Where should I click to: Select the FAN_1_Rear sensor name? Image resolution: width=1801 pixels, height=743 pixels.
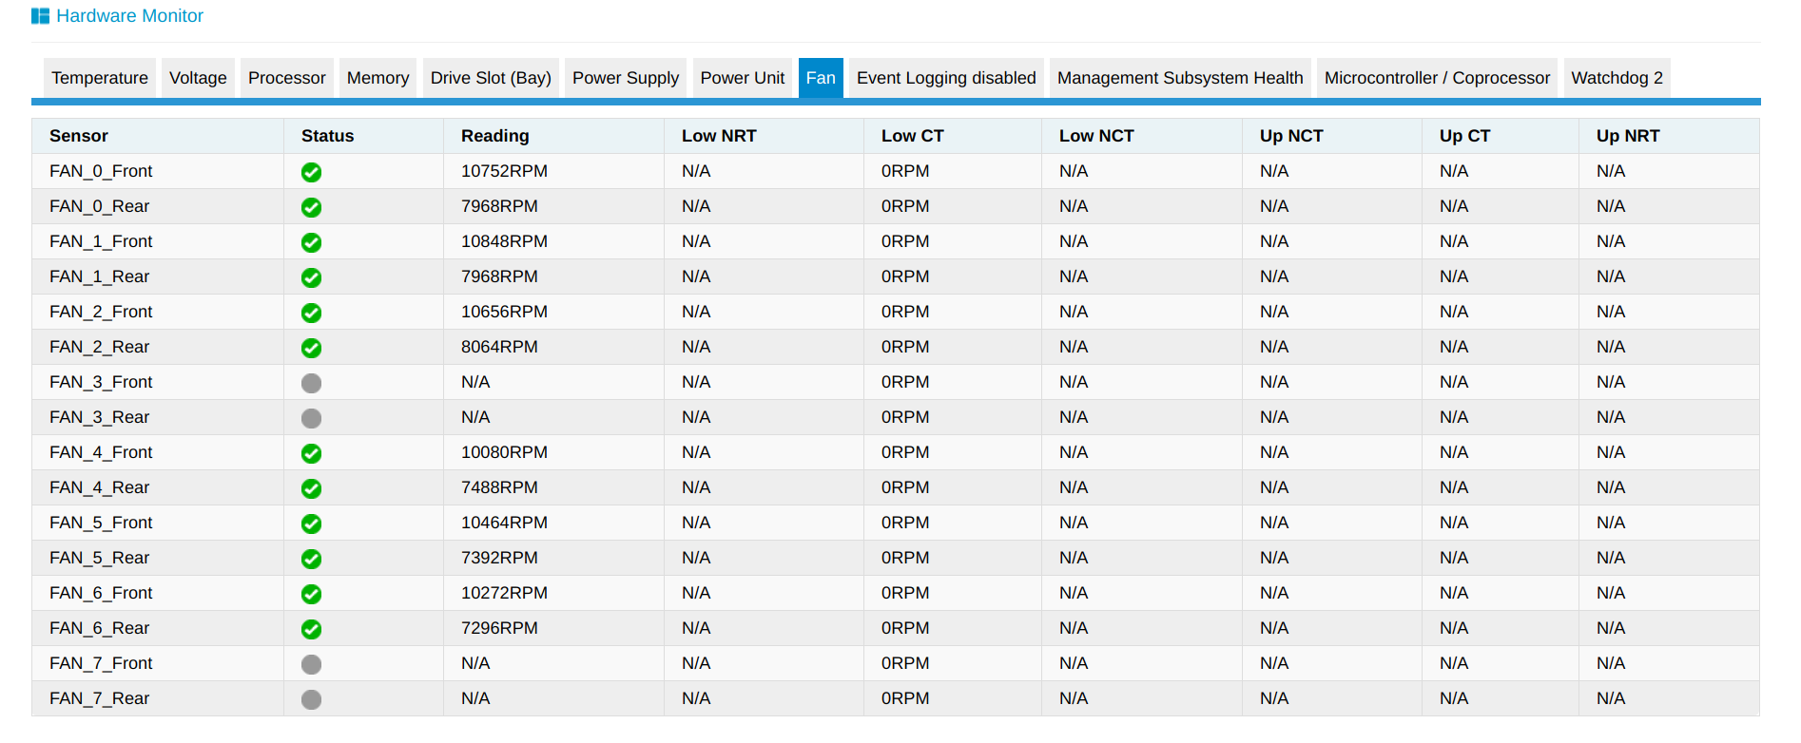click(x=99, y=276)
